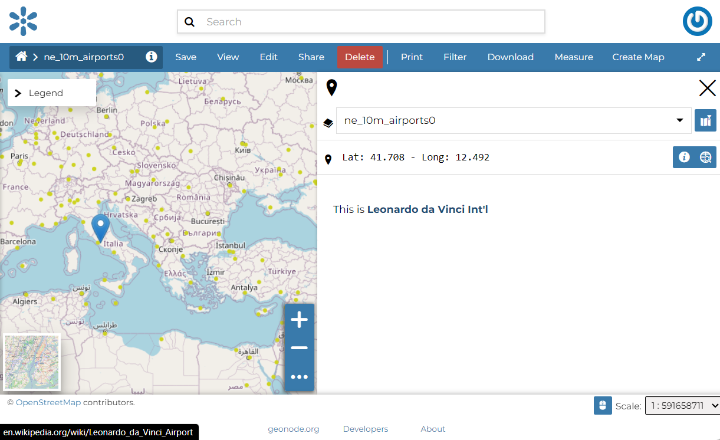Go to home via house icon
The width and height of the screenshot is (720, 440).
[21, 57]
